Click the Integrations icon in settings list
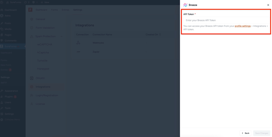272x137 pixels. [32, 87]
